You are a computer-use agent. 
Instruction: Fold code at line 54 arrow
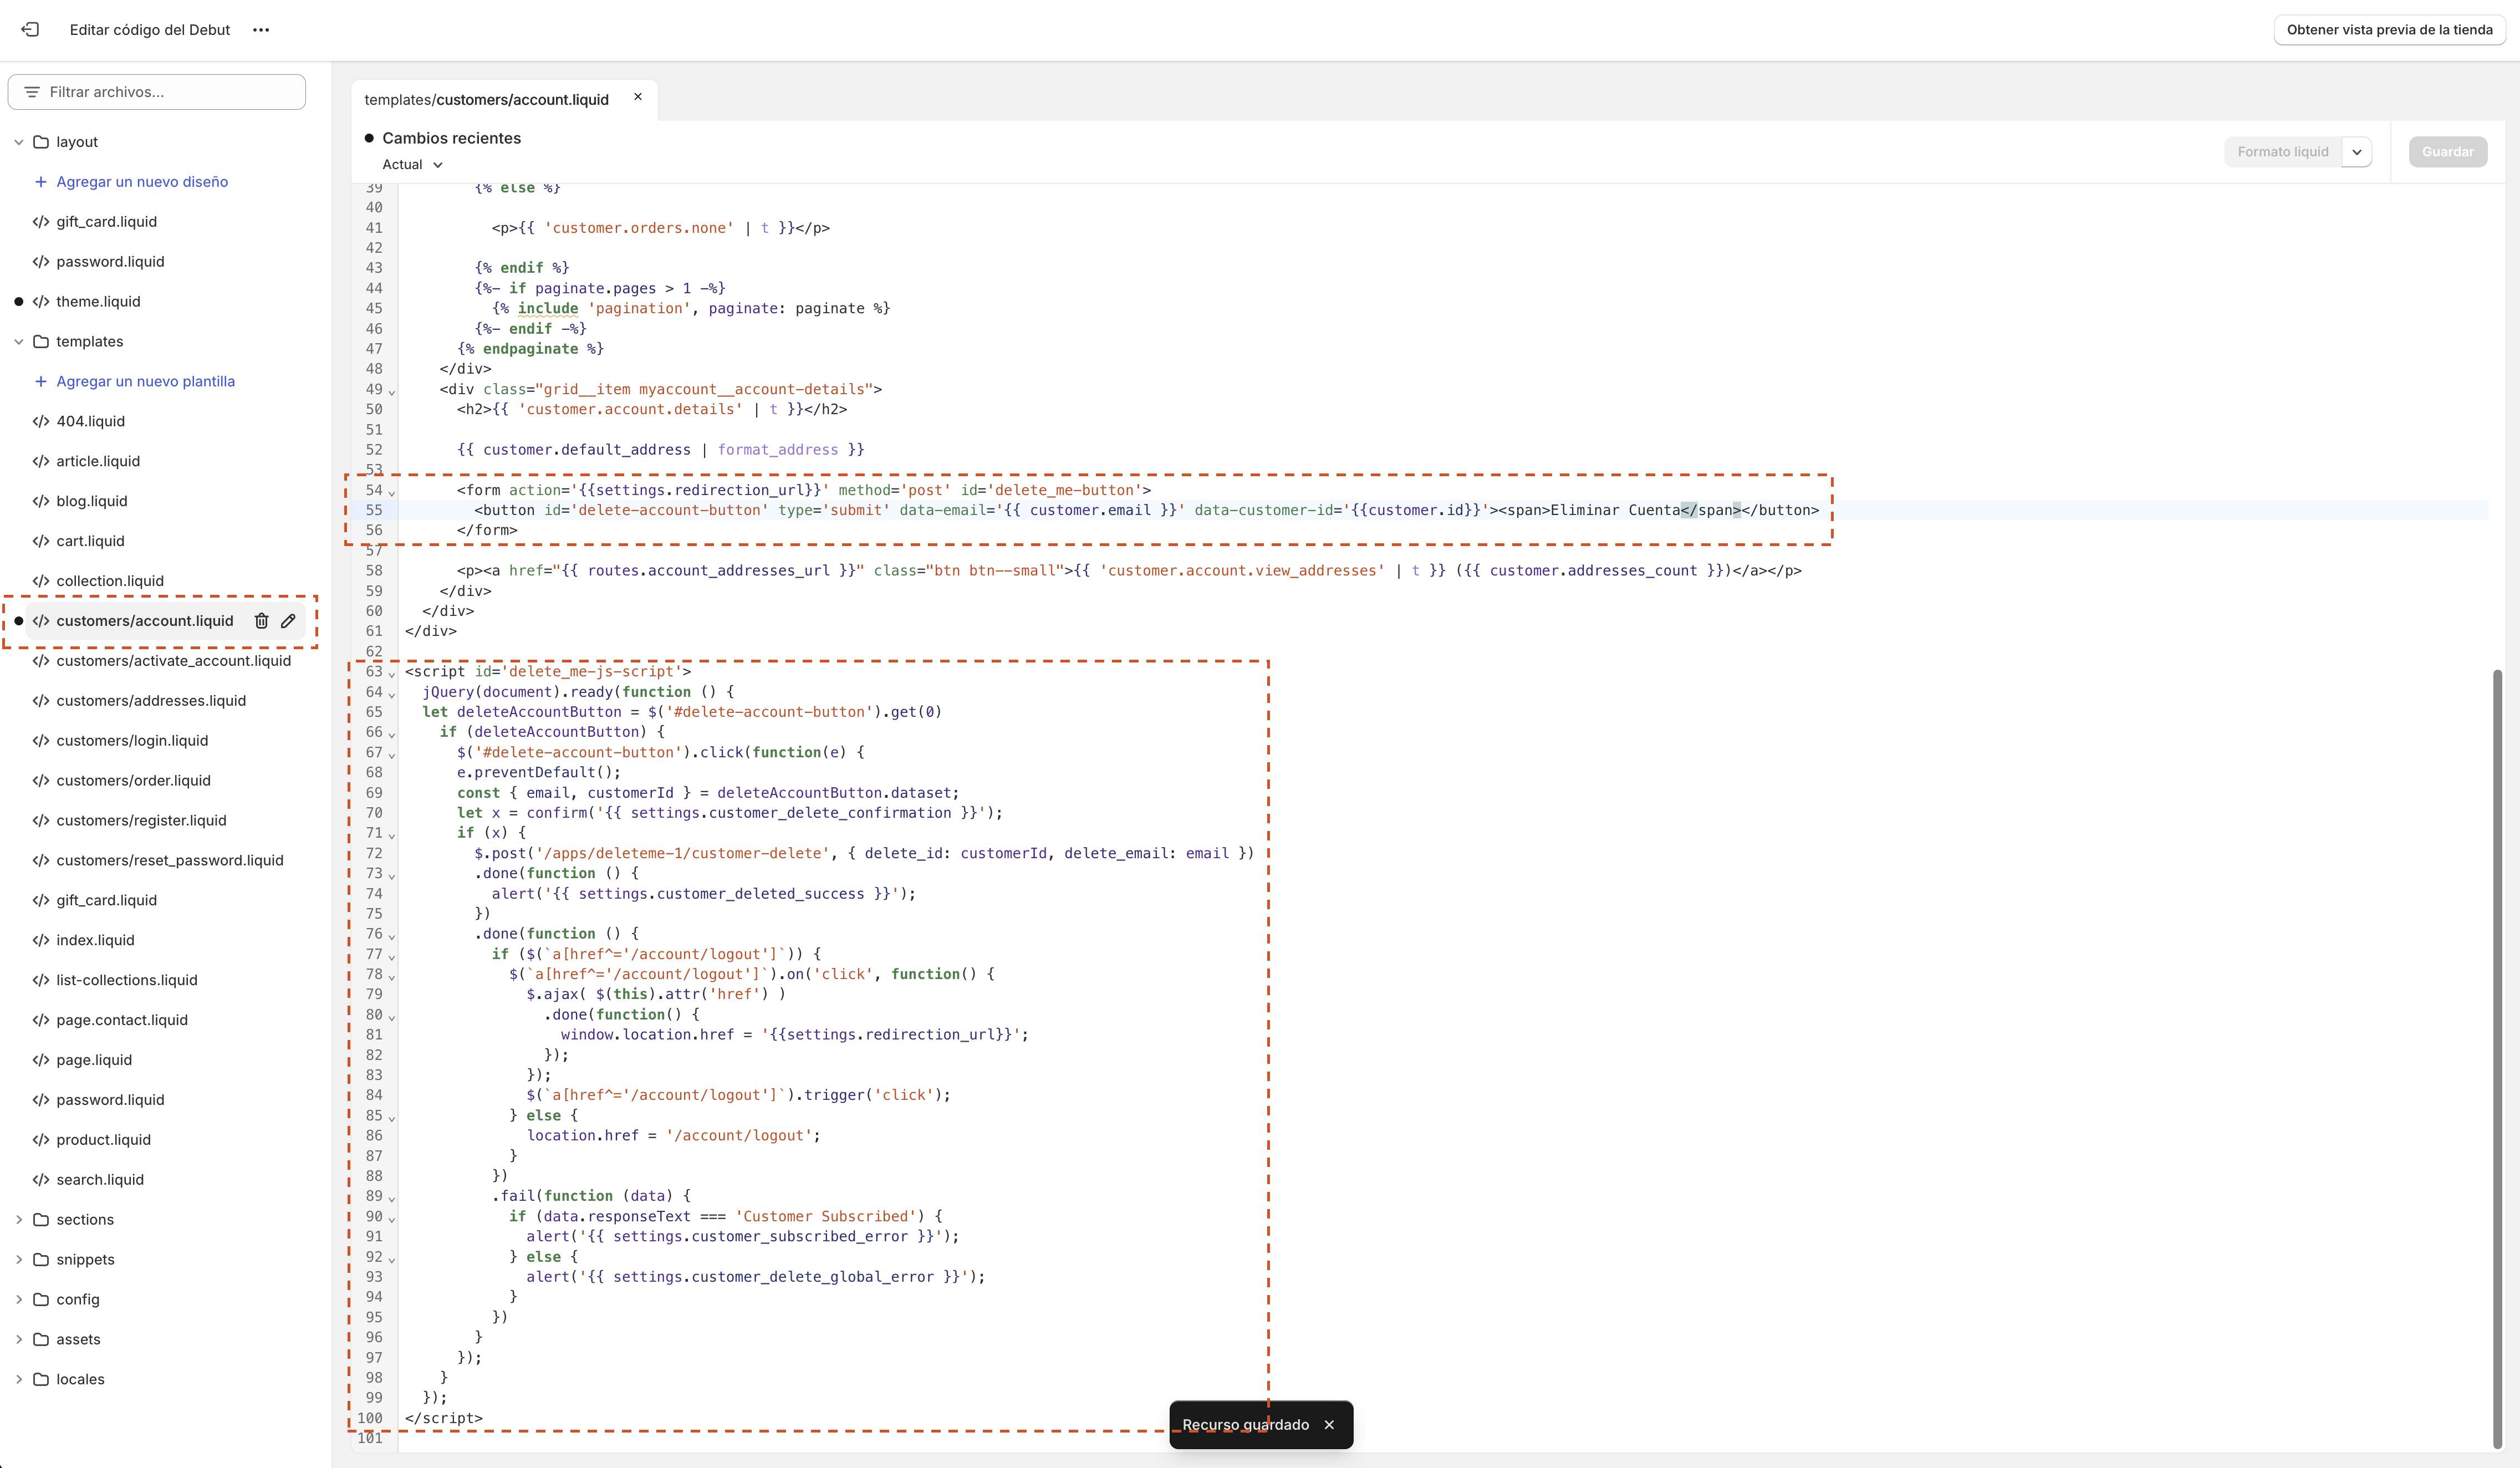(x=392, y=492)
